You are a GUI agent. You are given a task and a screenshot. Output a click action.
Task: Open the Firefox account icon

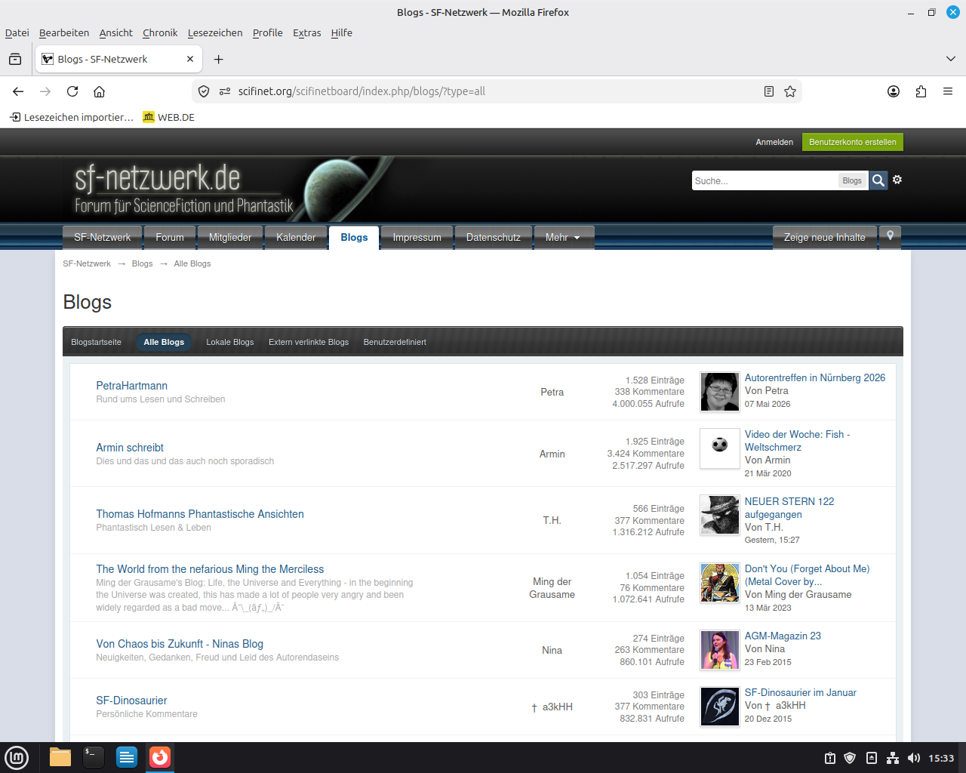(894, 91)
